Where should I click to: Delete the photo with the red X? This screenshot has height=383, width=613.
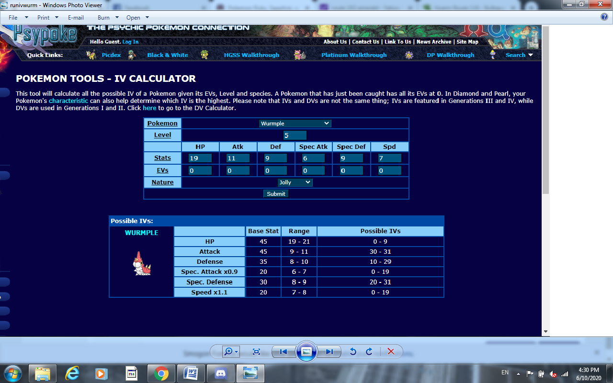391,352
